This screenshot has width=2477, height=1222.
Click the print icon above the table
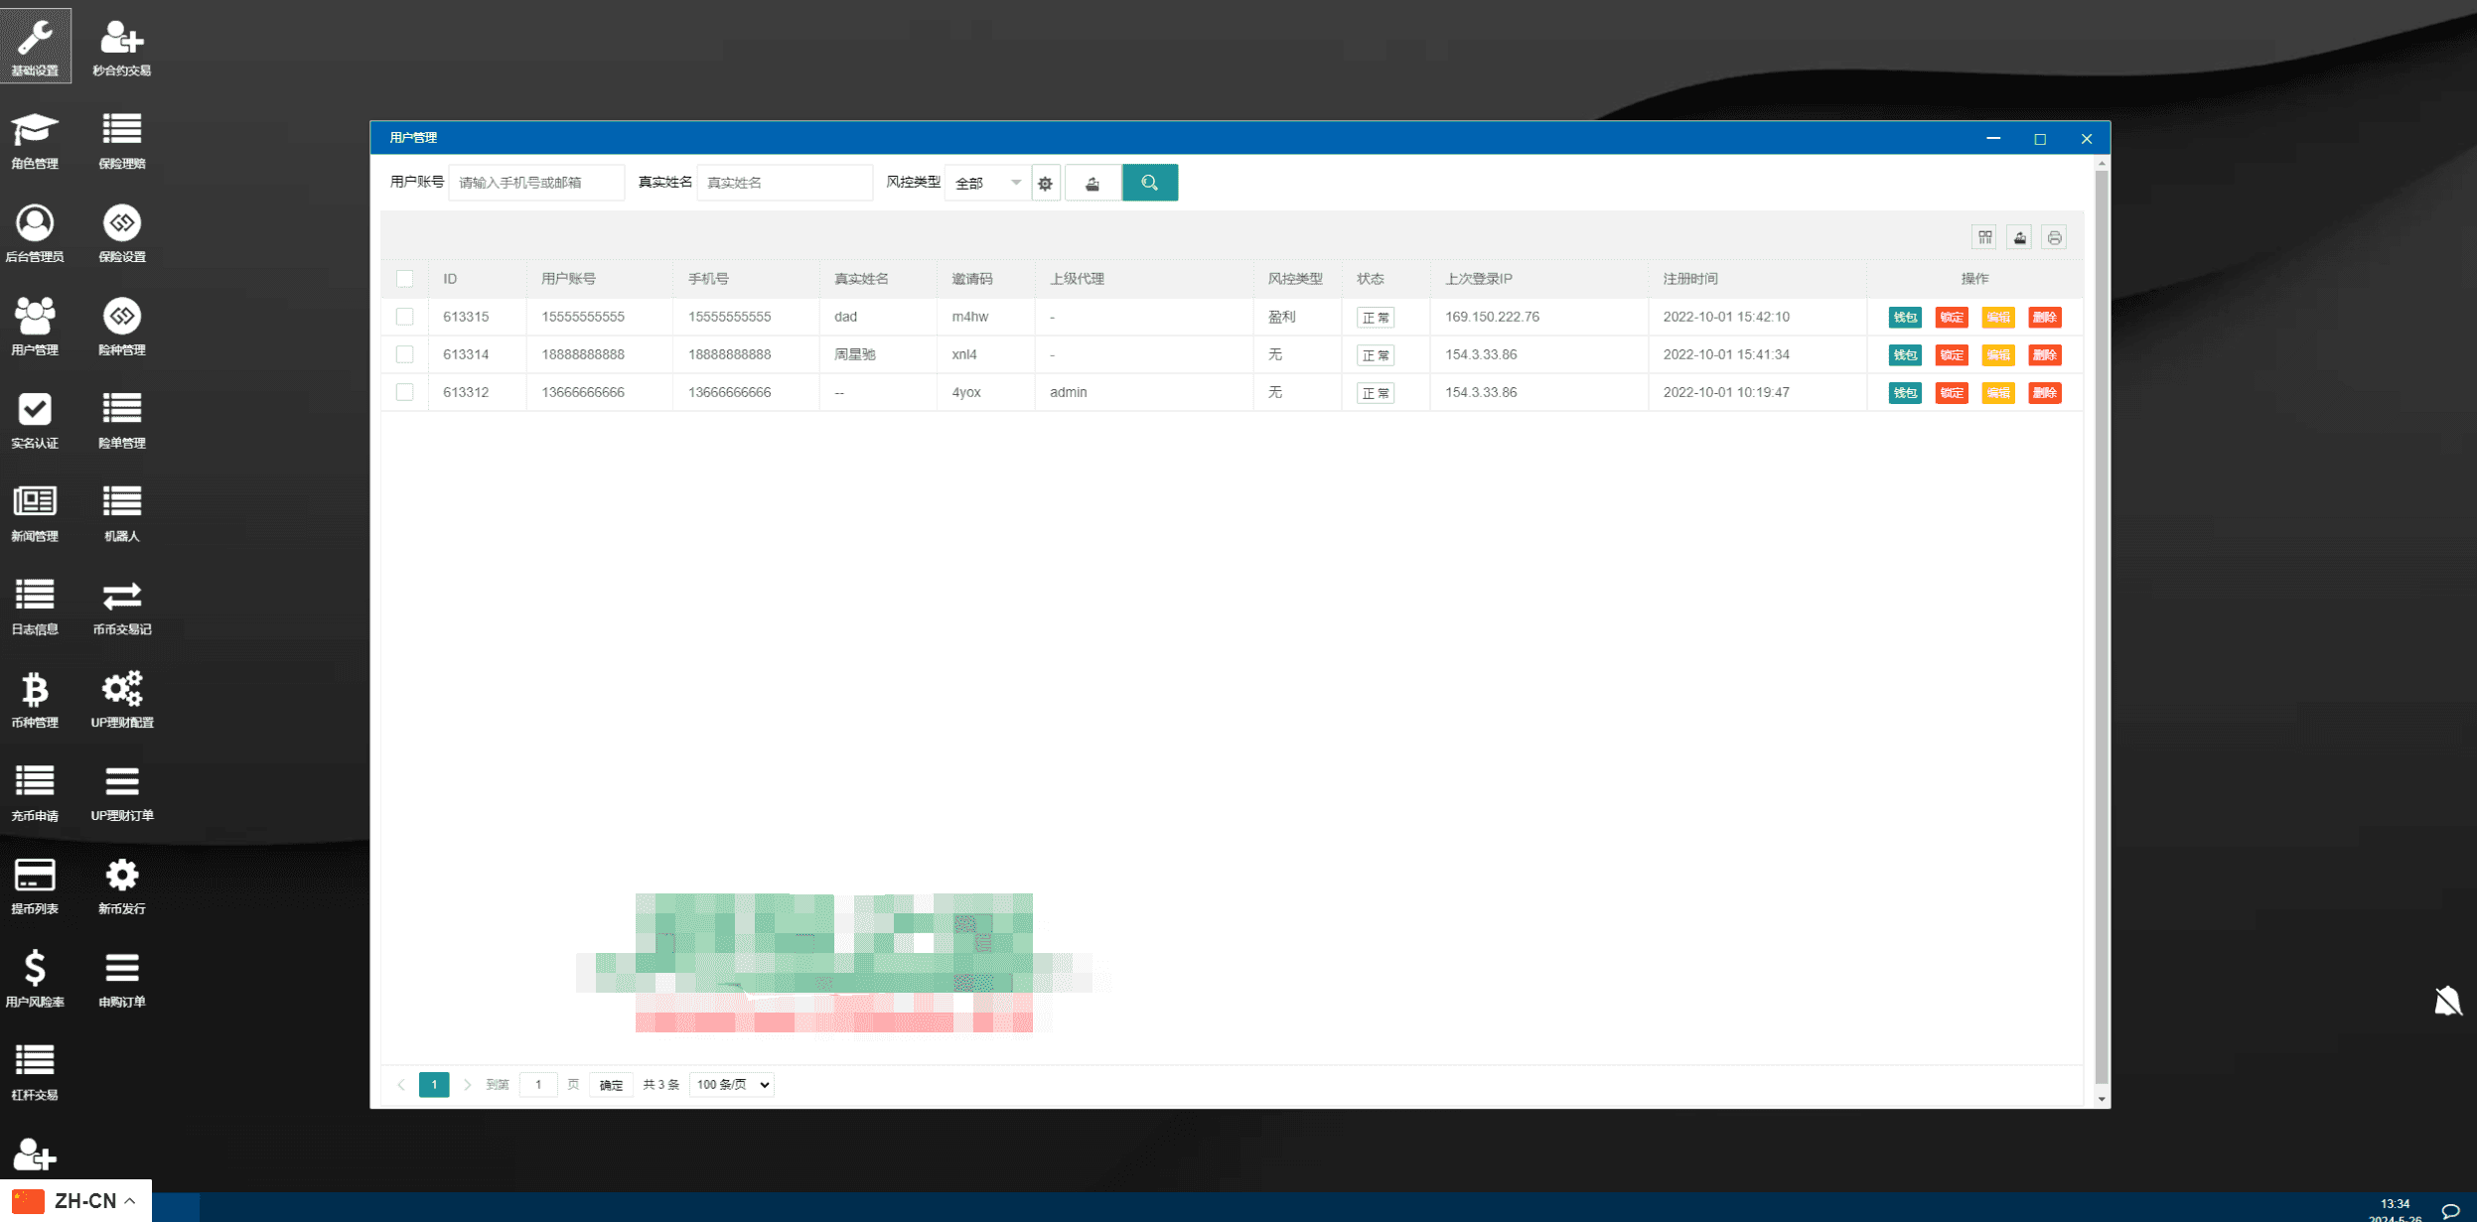pos(2054,237)
